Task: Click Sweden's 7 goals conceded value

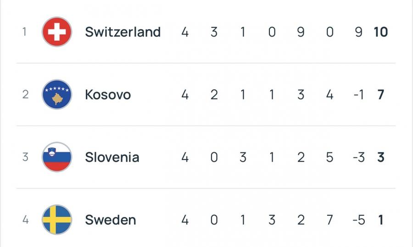Action: click(x=329, y=220)
